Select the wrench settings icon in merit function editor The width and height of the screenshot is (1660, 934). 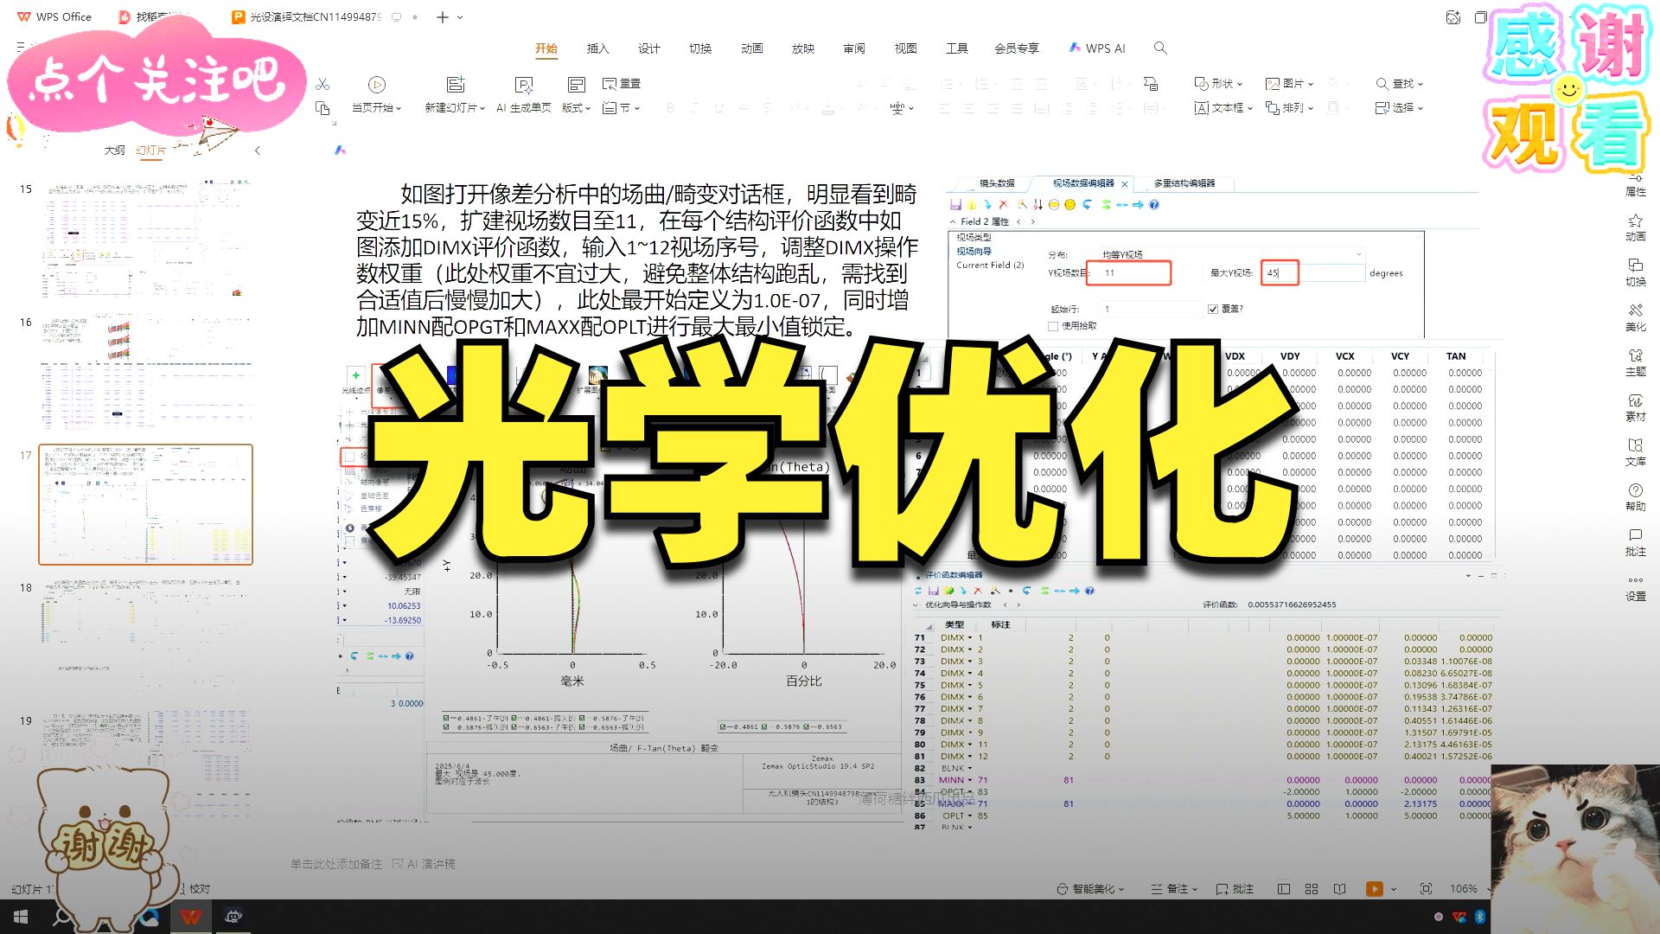click(996, 592)
